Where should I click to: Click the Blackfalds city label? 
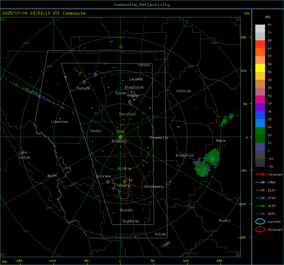click(x=134, y=87)
